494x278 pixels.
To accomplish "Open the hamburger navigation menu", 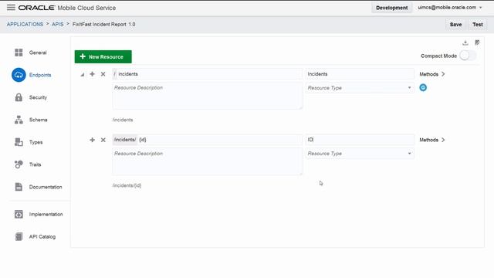I will click(x=11, y=7).
